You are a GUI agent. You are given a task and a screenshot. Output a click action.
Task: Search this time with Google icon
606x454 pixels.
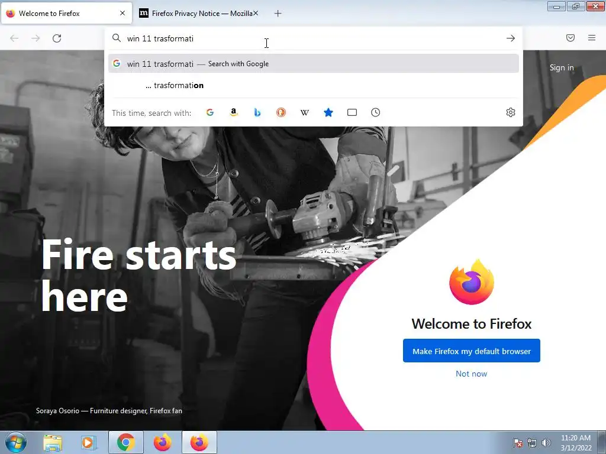pyautogui.click(x=210, y=112)
